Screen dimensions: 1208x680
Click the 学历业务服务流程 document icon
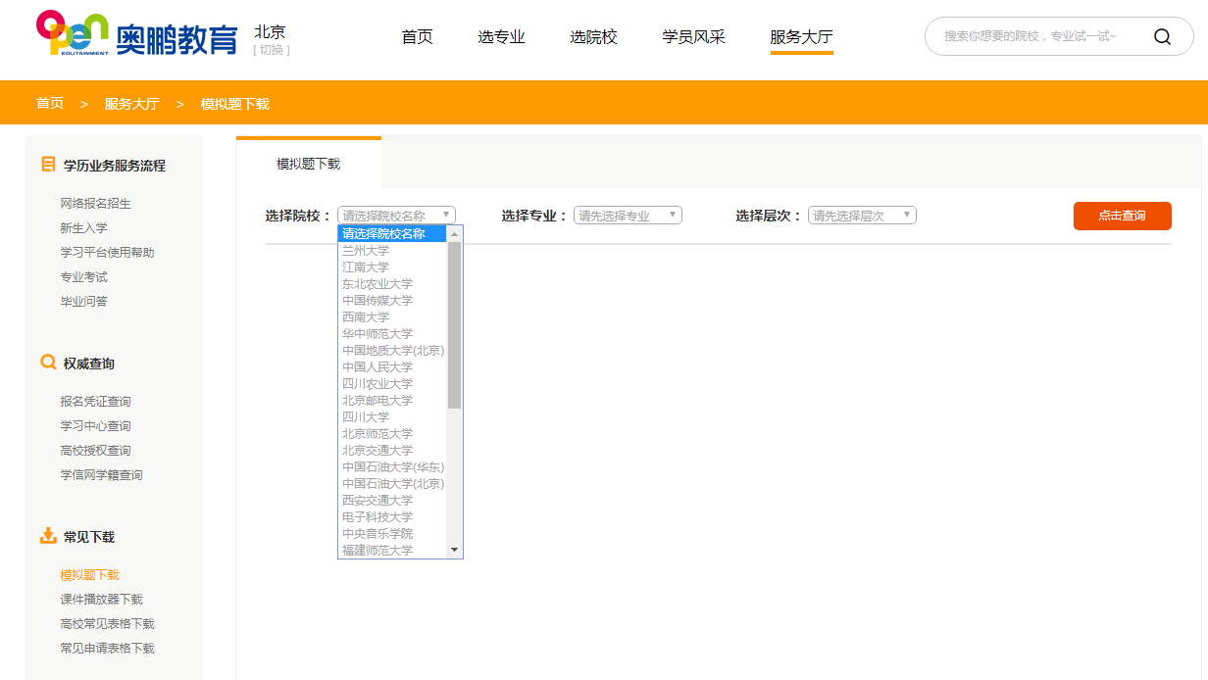(x=47, y=164)
